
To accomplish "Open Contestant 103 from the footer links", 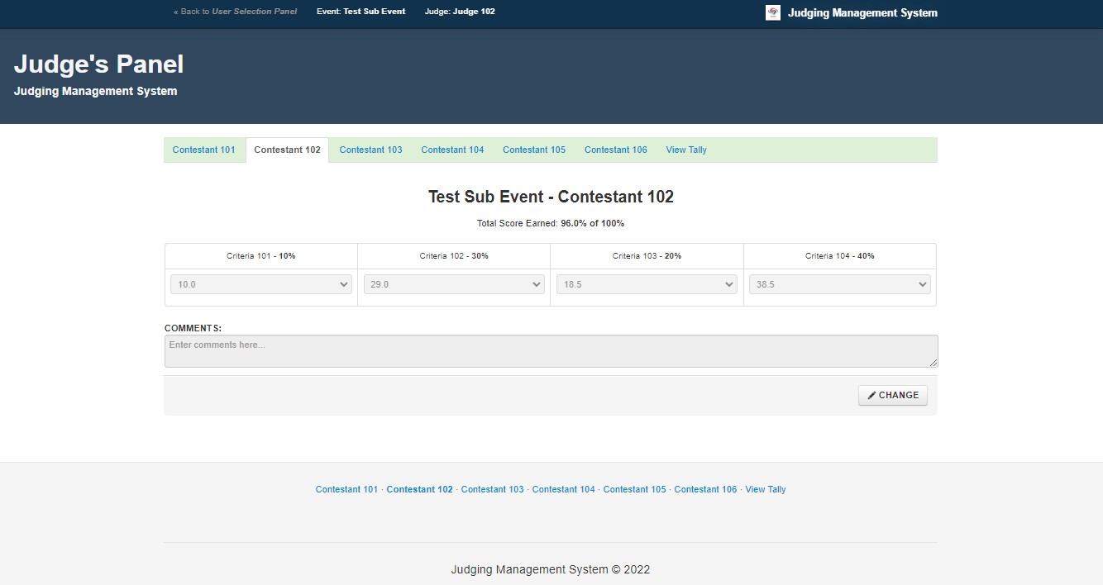I will pos(493,490).
